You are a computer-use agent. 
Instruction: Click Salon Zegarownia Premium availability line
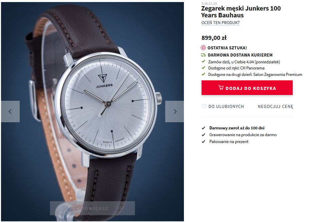[x=255, y=75]
